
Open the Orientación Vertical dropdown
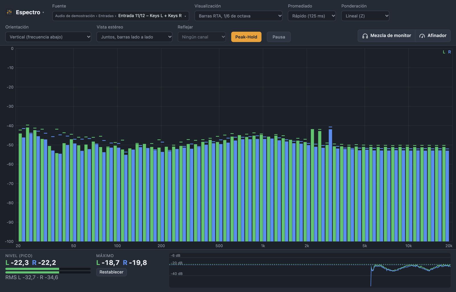(x=48, y=37)
